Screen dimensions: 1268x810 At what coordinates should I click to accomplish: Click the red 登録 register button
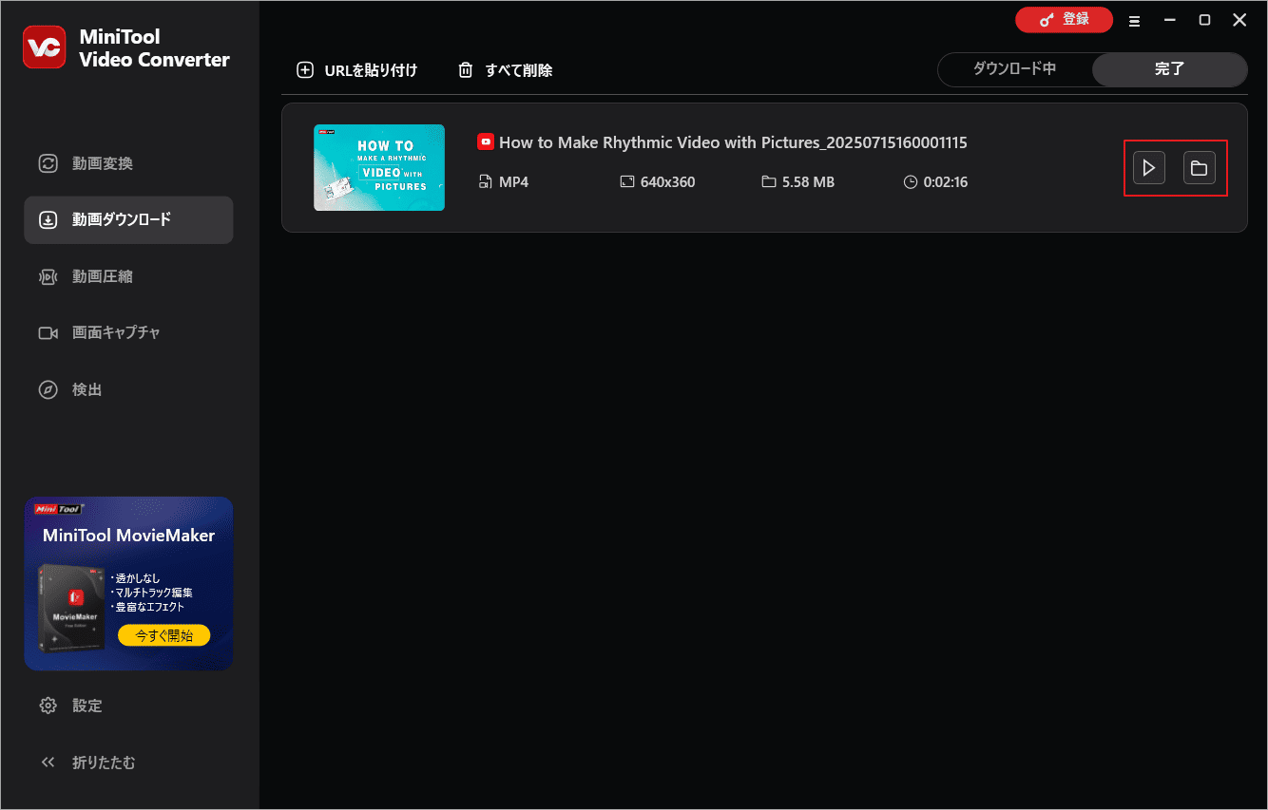point(1064,19)
